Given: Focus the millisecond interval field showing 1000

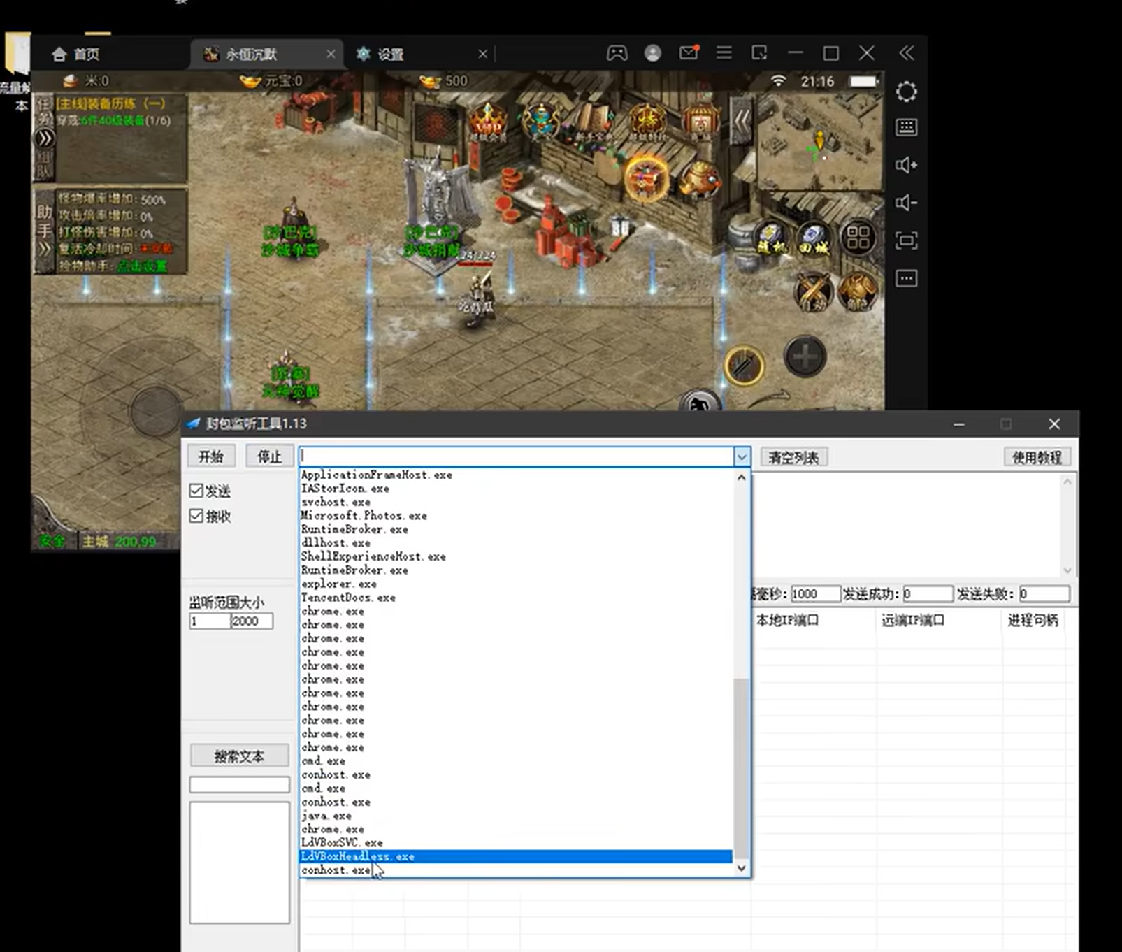Looking at the screenshot, I should click(x=815, y=594).
